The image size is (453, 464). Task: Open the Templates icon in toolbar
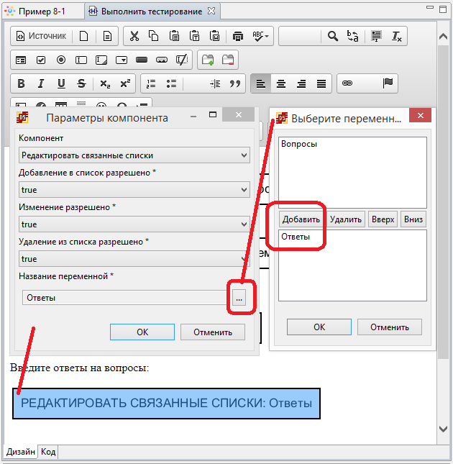click(107, 36)
